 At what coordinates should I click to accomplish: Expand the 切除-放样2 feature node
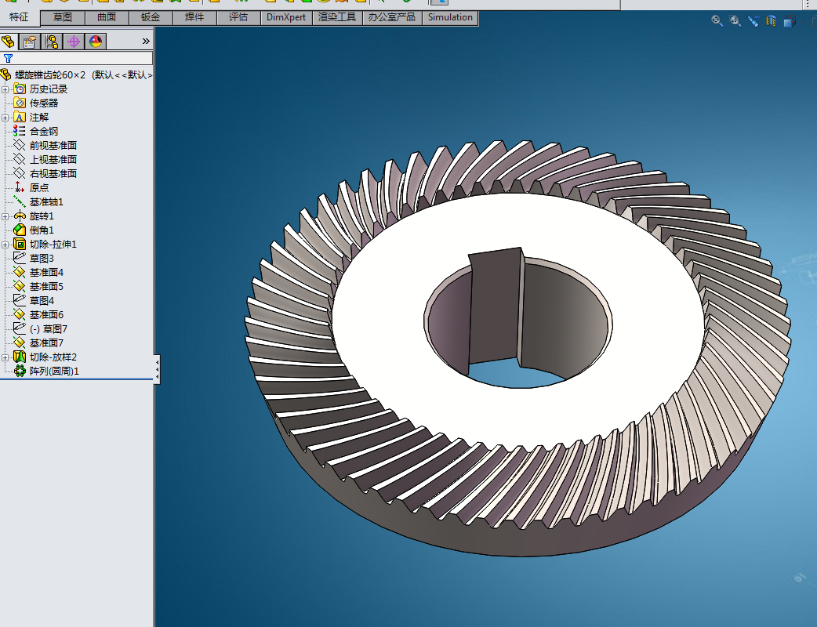(5, 357)
